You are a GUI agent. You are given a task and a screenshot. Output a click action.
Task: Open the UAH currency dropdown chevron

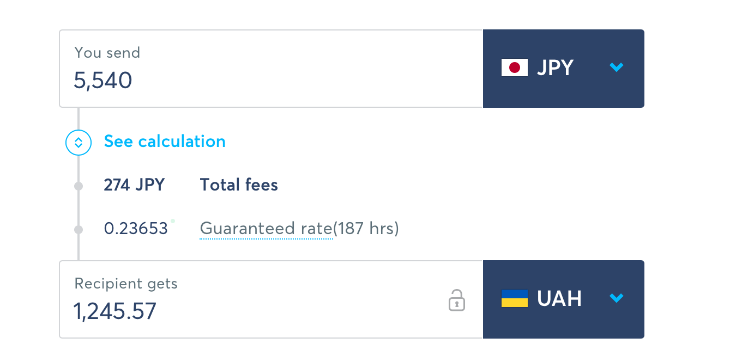[617, 298]
